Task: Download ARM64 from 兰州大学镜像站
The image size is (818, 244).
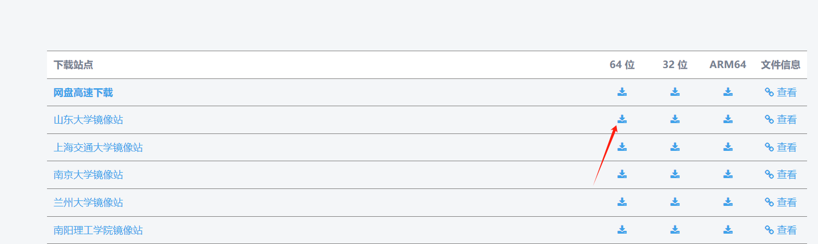Action: point(728,202)
